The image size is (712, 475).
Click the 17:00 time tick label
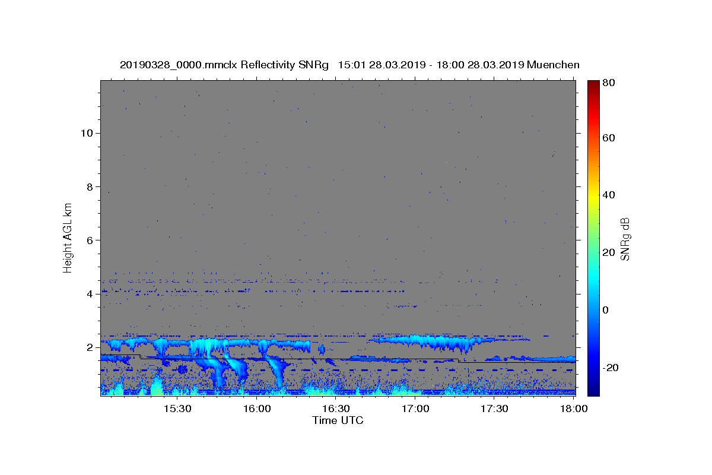(x=415, y=409)
